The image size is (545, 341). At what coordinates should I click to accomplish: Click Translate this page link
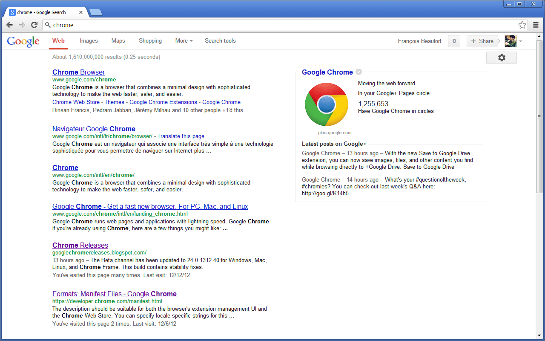pyautogui.click(x=181, y=136)
